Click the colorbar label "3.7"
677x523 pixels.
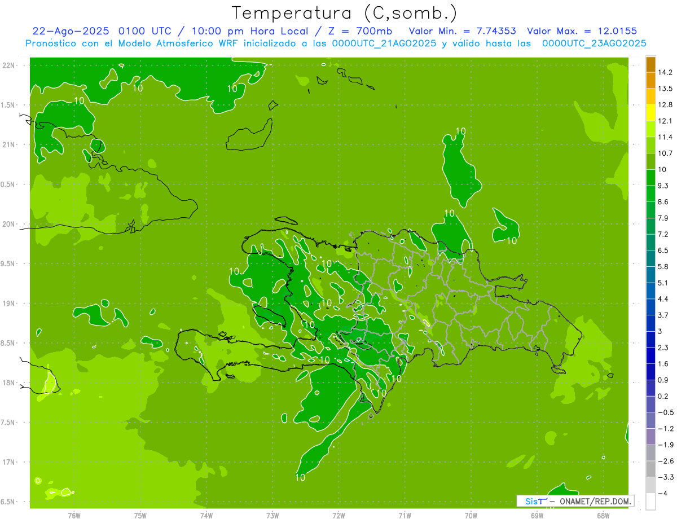[x=663, y=315]
